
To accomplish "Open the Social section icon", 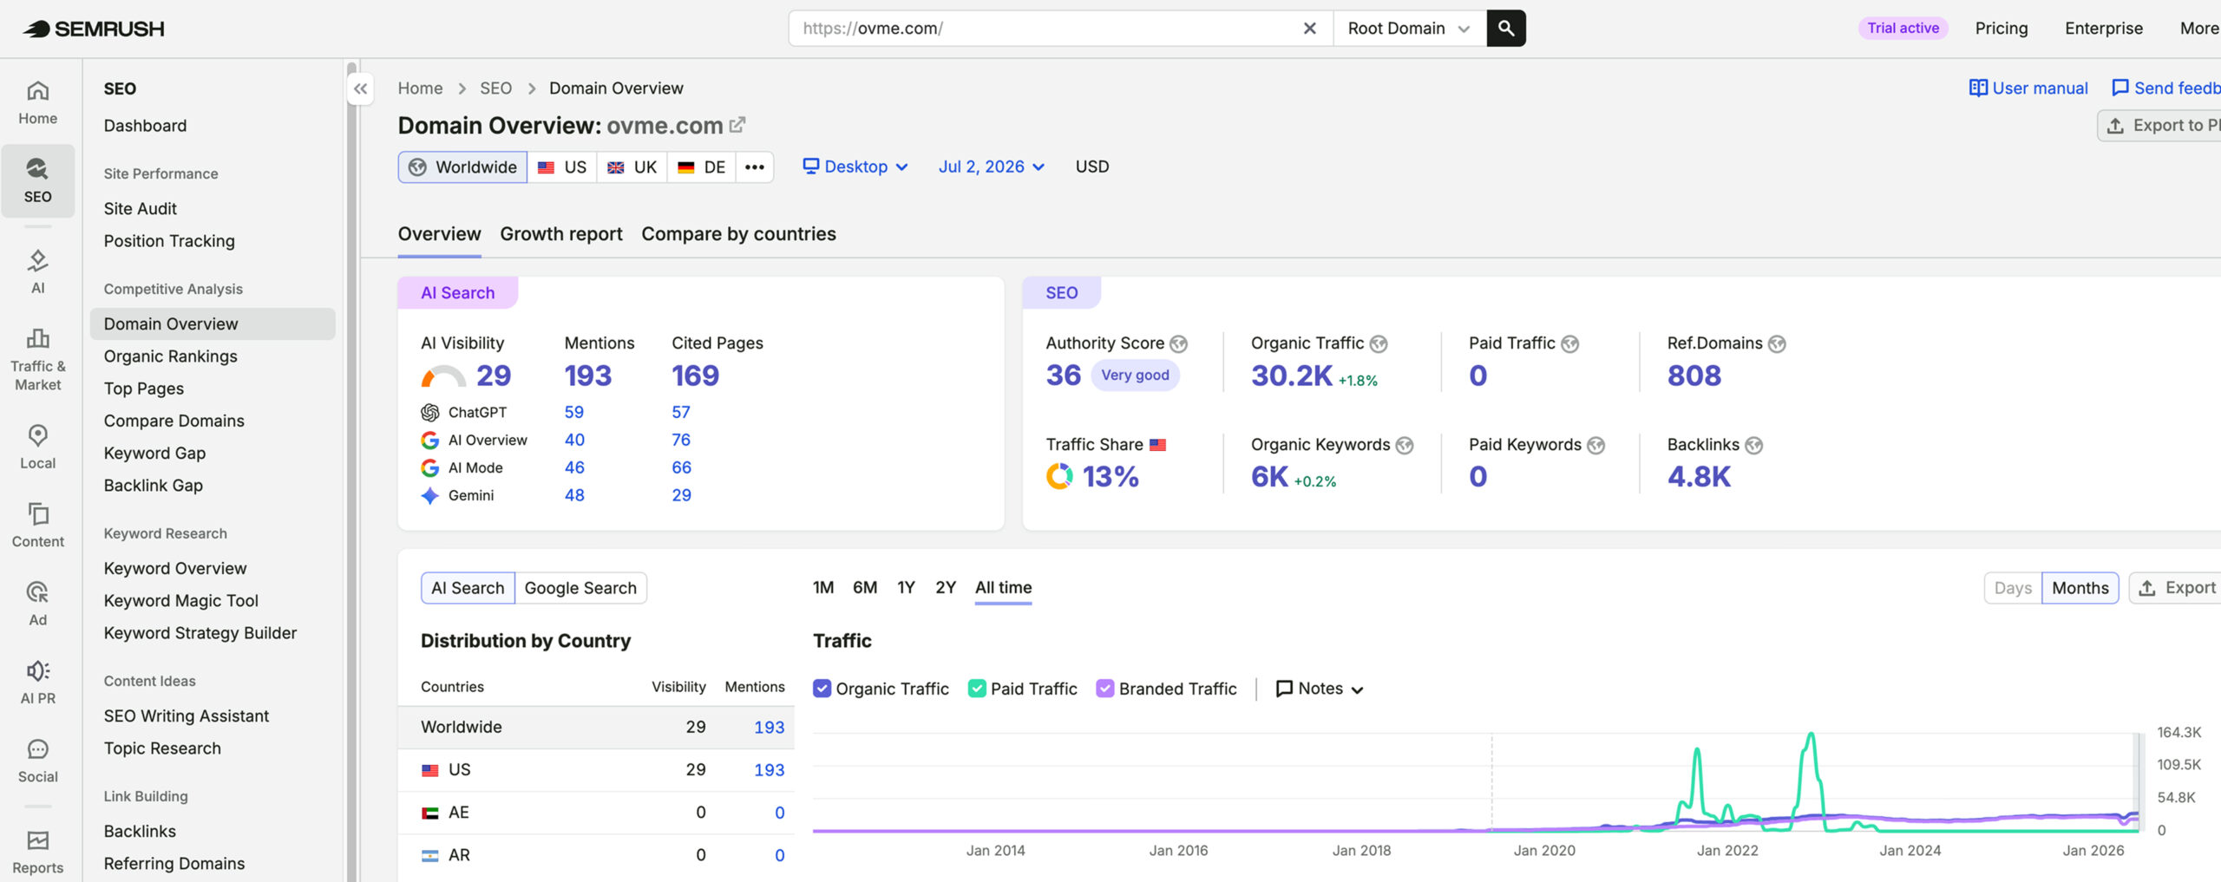I will [37, 761].
